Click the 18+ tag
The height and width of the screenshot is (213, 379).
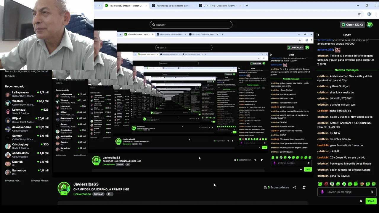110,194
